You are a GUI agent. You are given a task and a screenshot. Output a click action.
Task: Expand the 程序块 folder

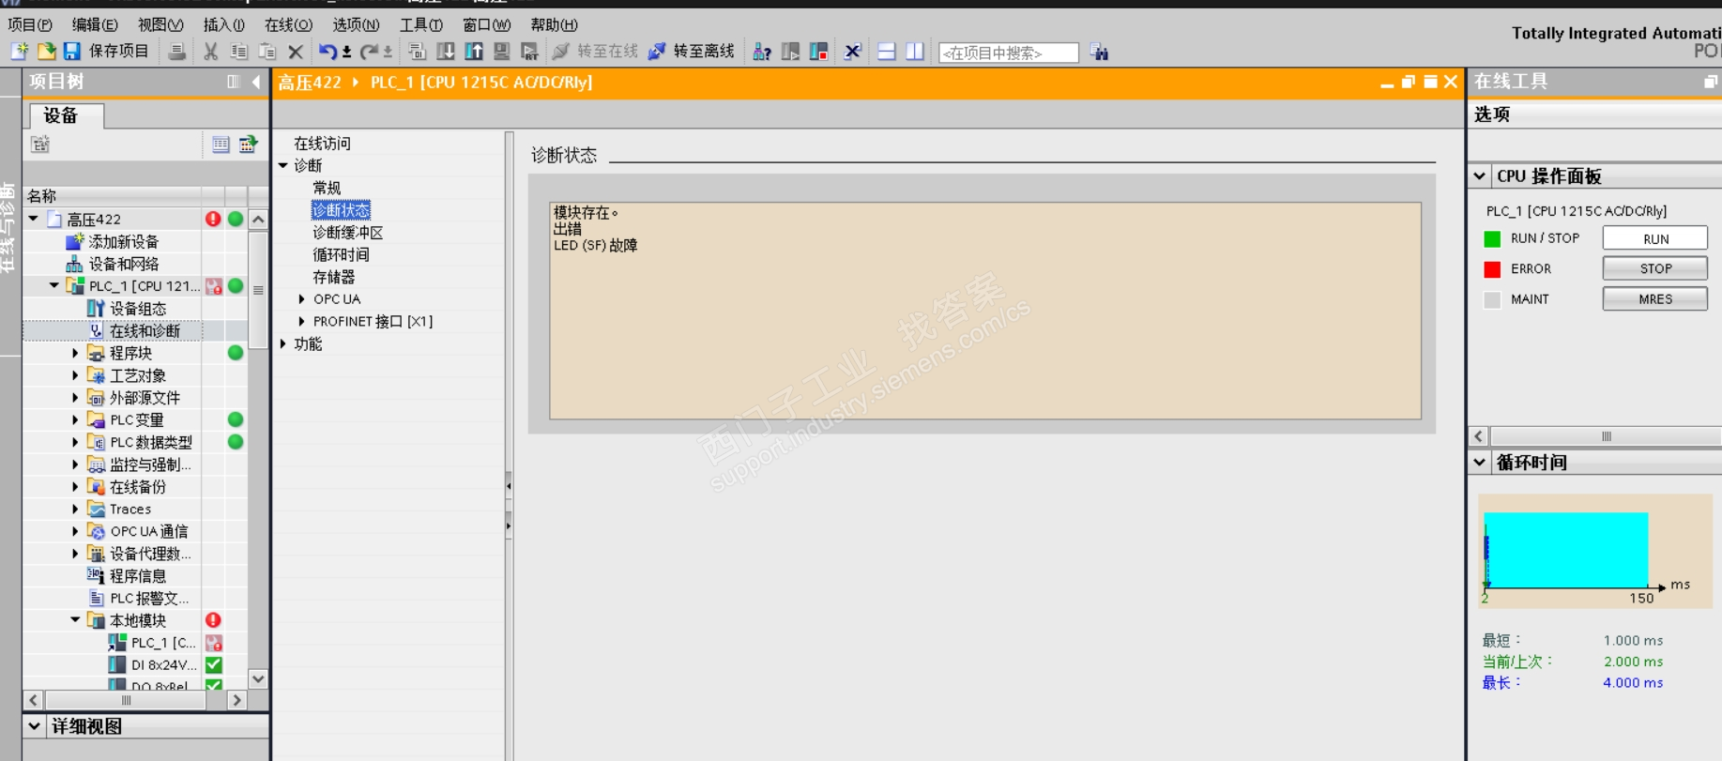click(76, 353)
